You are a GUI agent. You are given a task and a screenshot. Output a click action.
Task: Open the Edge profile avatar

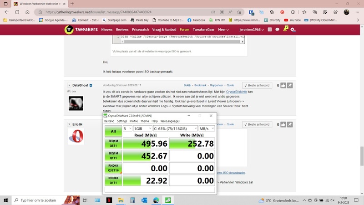(346, 12)
